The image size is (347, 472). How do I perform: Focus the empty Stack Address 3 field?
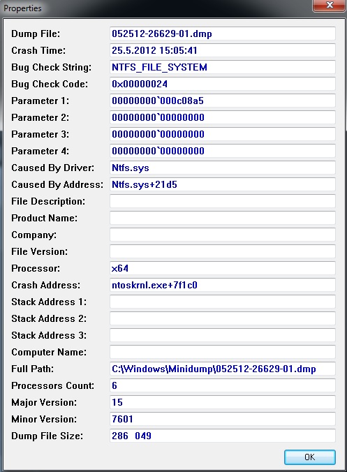coord(223,335)
